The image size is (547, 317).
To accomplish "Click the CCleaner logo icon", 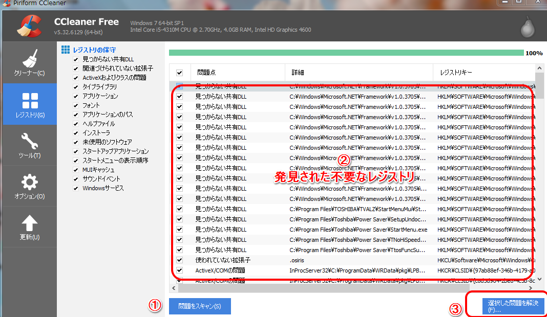I will click(x=29, y=27).
